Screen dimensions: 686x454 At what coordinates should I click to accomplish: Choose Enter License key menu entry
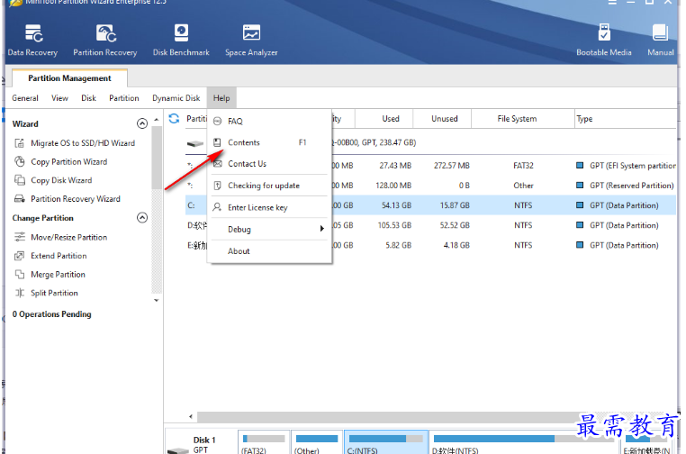(269, 207)
